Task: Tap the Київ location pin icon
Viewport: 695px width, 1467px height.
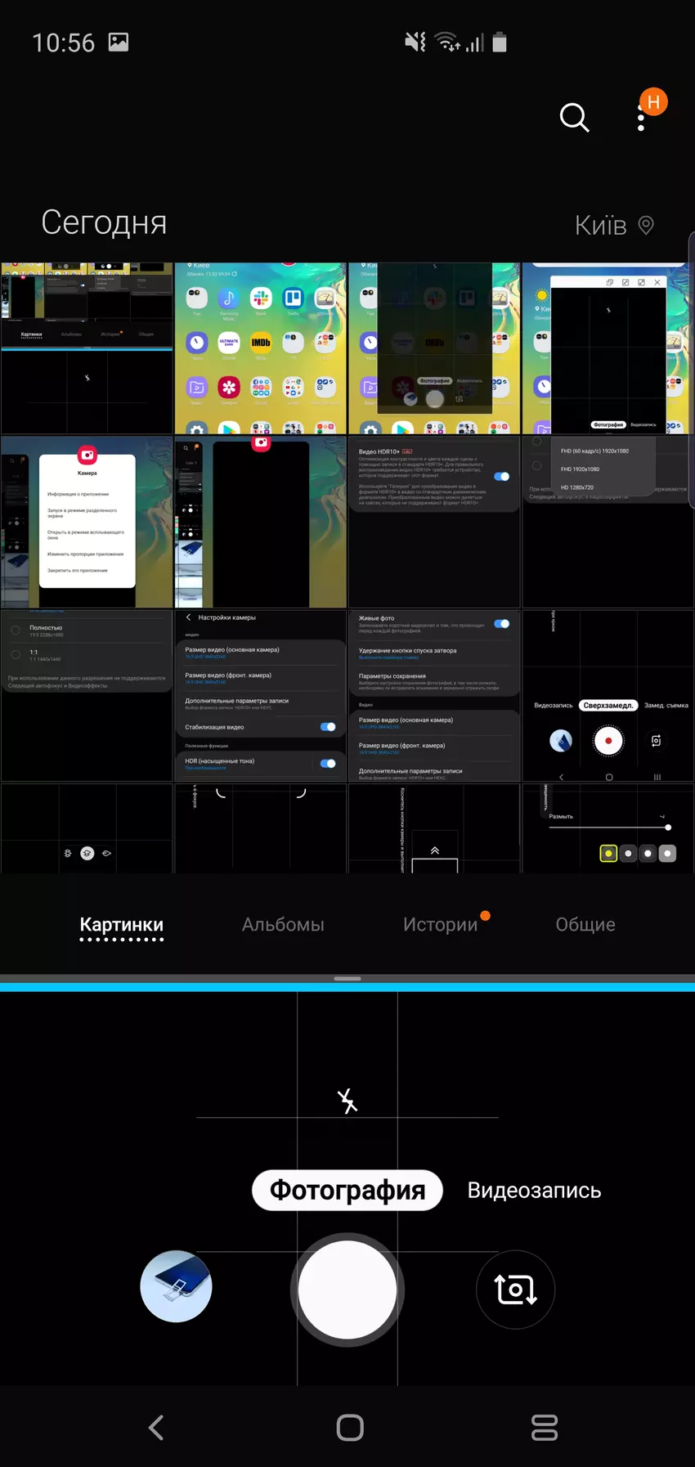Action: click(646, 225)
